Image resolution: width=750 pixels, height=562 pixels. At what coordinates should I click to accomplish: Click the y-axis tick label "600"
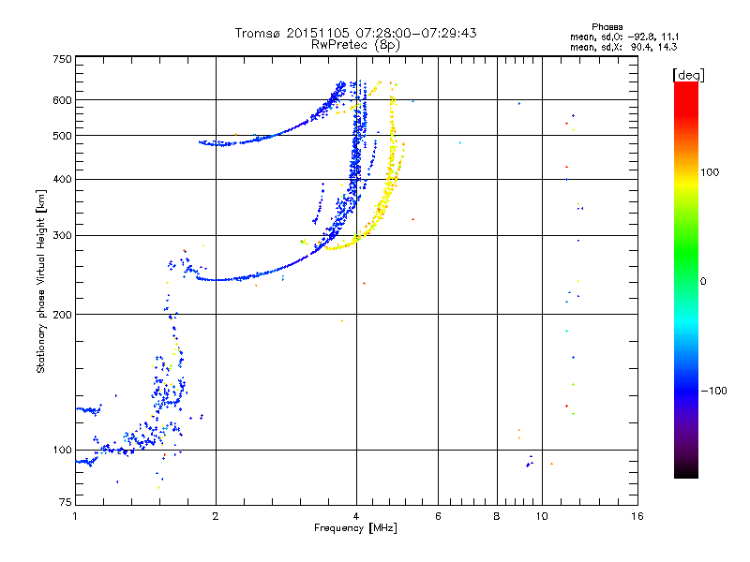(x=63, y=100)
